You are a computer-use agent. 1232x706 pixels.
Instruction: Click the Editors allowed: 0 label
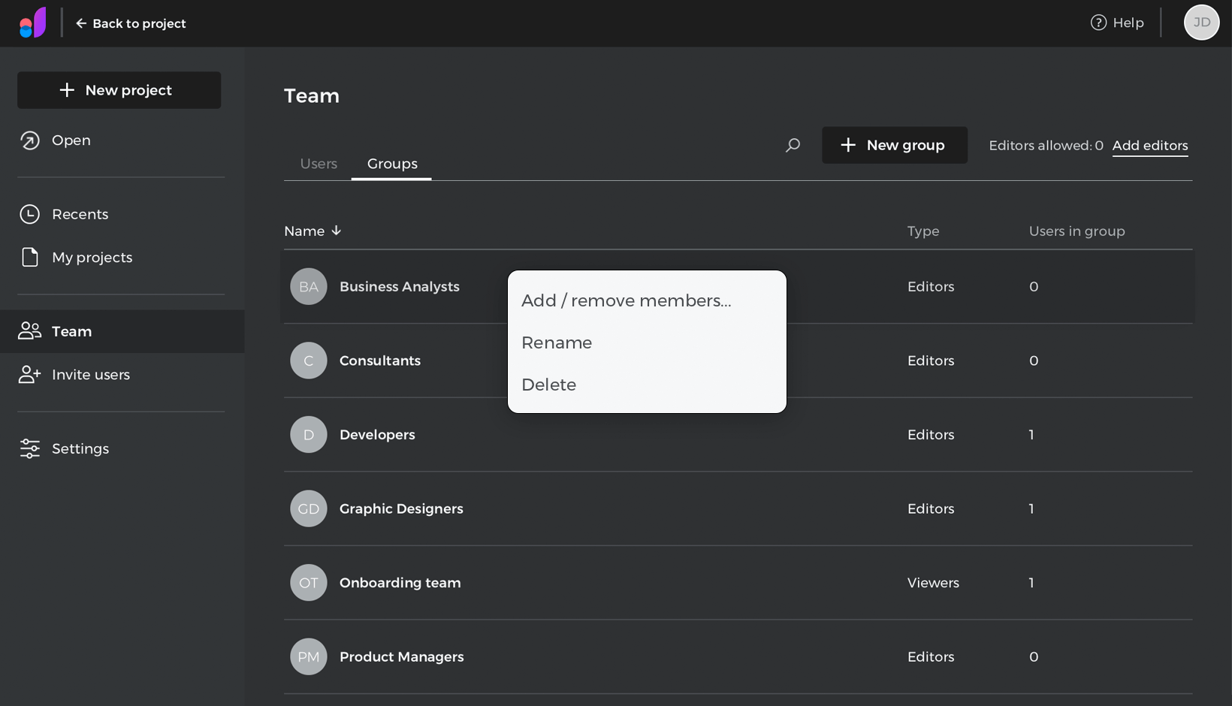(x=1046, y=146)
